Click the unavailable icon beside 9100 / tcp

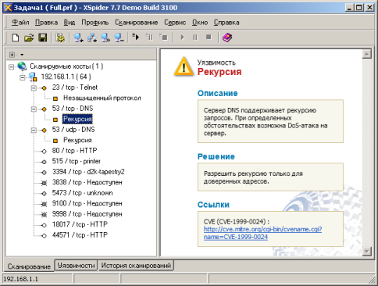(44, 204)
